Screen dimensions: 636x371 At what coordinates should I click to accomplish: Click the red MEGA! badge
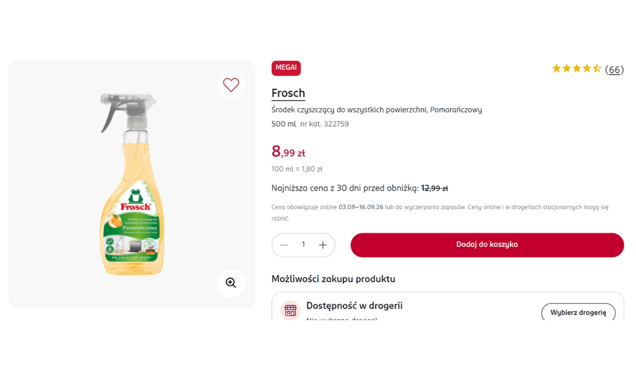point(286,68)
